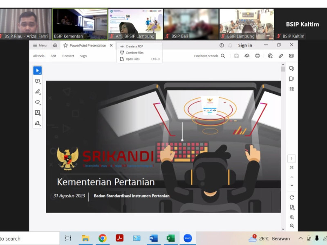Star the PowerPoint Presentation tab
This screenshot has width=327, height=245.
click(x=65, y=45)
